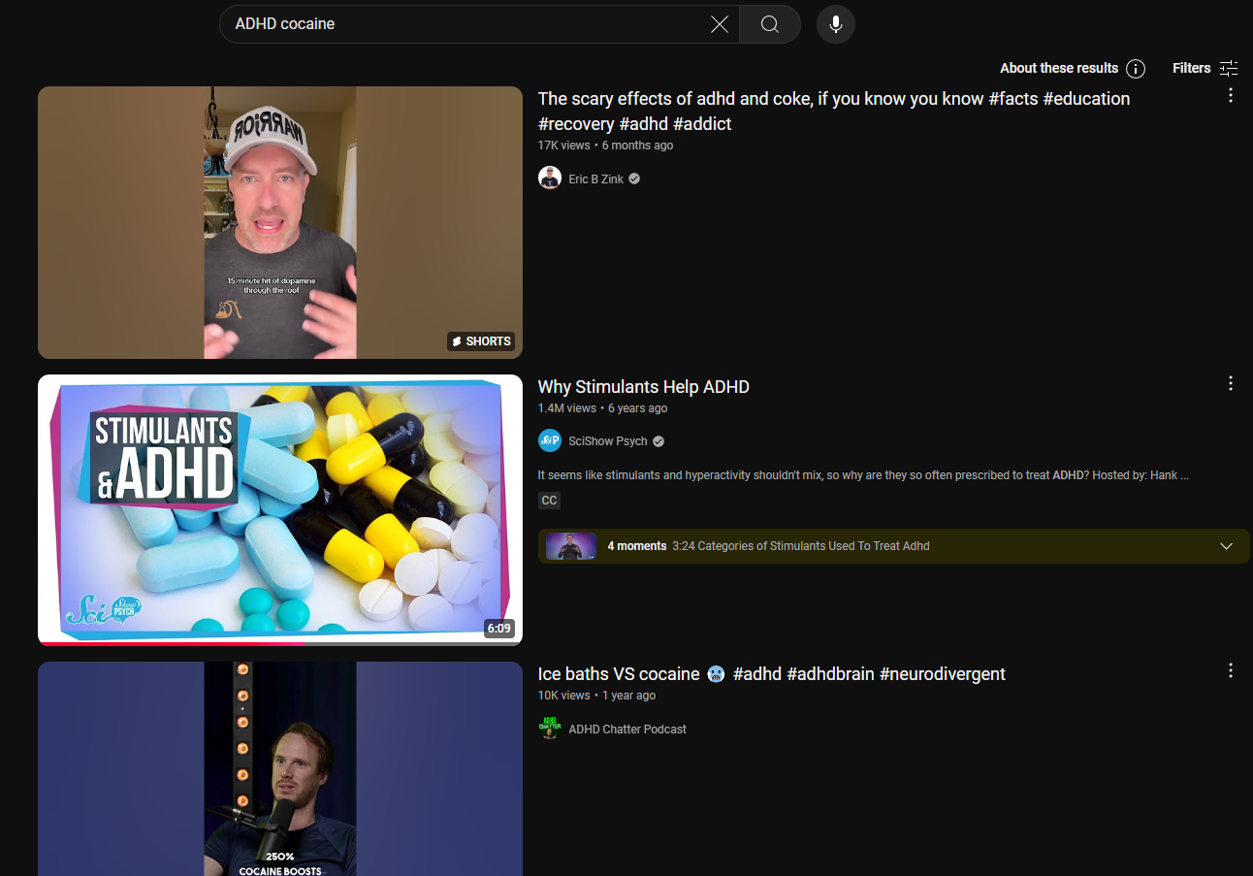Start voice search with the microphone icon
Image resolution: width=1253 pixels, height=876 pixels.
pos(836,24)
